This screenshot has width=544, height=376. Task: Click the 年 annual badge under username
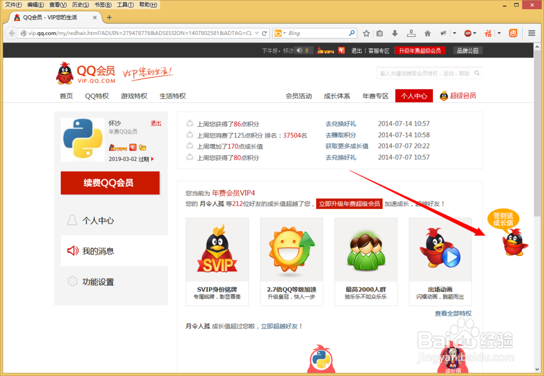pos(133,147)
